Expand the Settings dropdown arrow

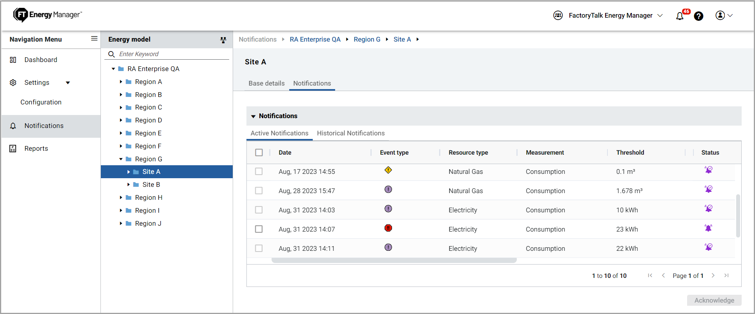point(68,83)
